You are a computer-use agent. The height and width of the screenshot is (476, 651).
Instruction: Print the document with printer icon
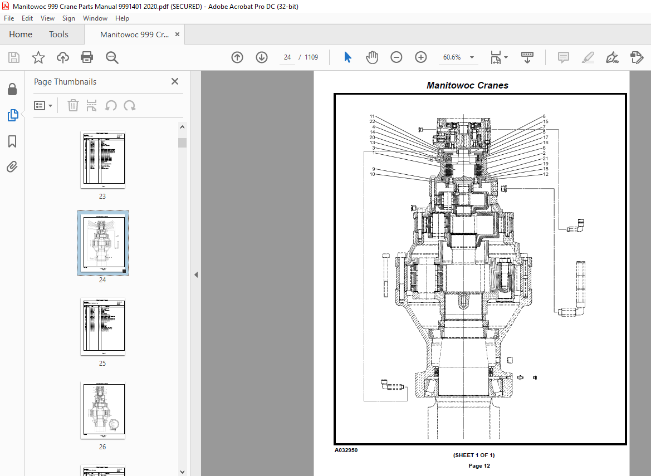pos(87,57)
